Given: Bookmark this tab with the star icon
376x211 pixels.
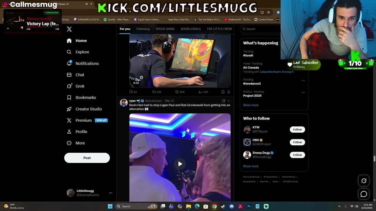Looking at the screenshot, I should click(268, 12).
